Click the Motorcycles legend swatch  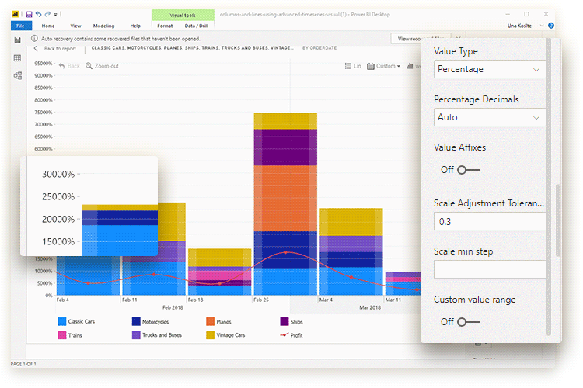[x=136, y=321]
